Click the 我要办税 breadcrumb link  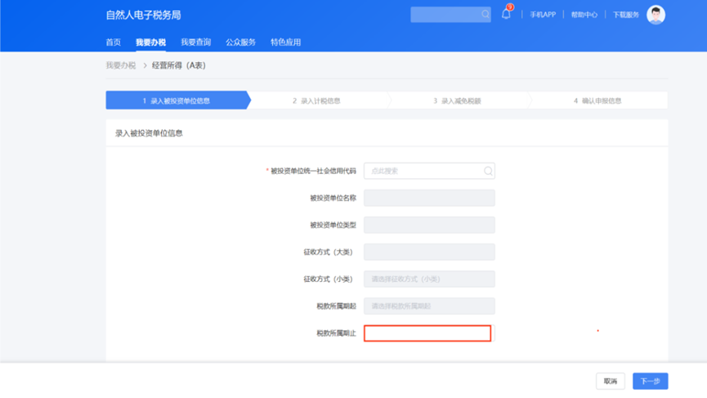click(121, 65)
